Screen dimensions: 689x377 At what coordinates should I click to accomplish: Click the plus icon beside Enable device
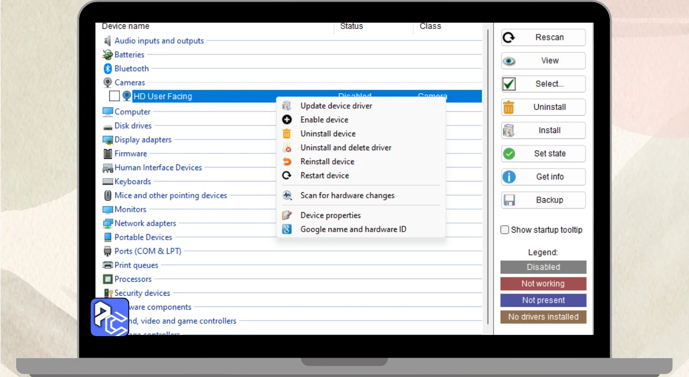pos(287,120)
